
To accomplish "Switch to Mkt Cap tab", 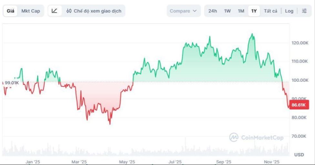I will (31, 11).
